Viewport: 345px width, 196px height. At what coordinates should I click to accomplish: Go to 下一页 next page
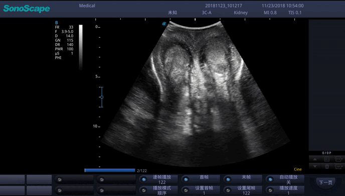(x=325, y=182)
